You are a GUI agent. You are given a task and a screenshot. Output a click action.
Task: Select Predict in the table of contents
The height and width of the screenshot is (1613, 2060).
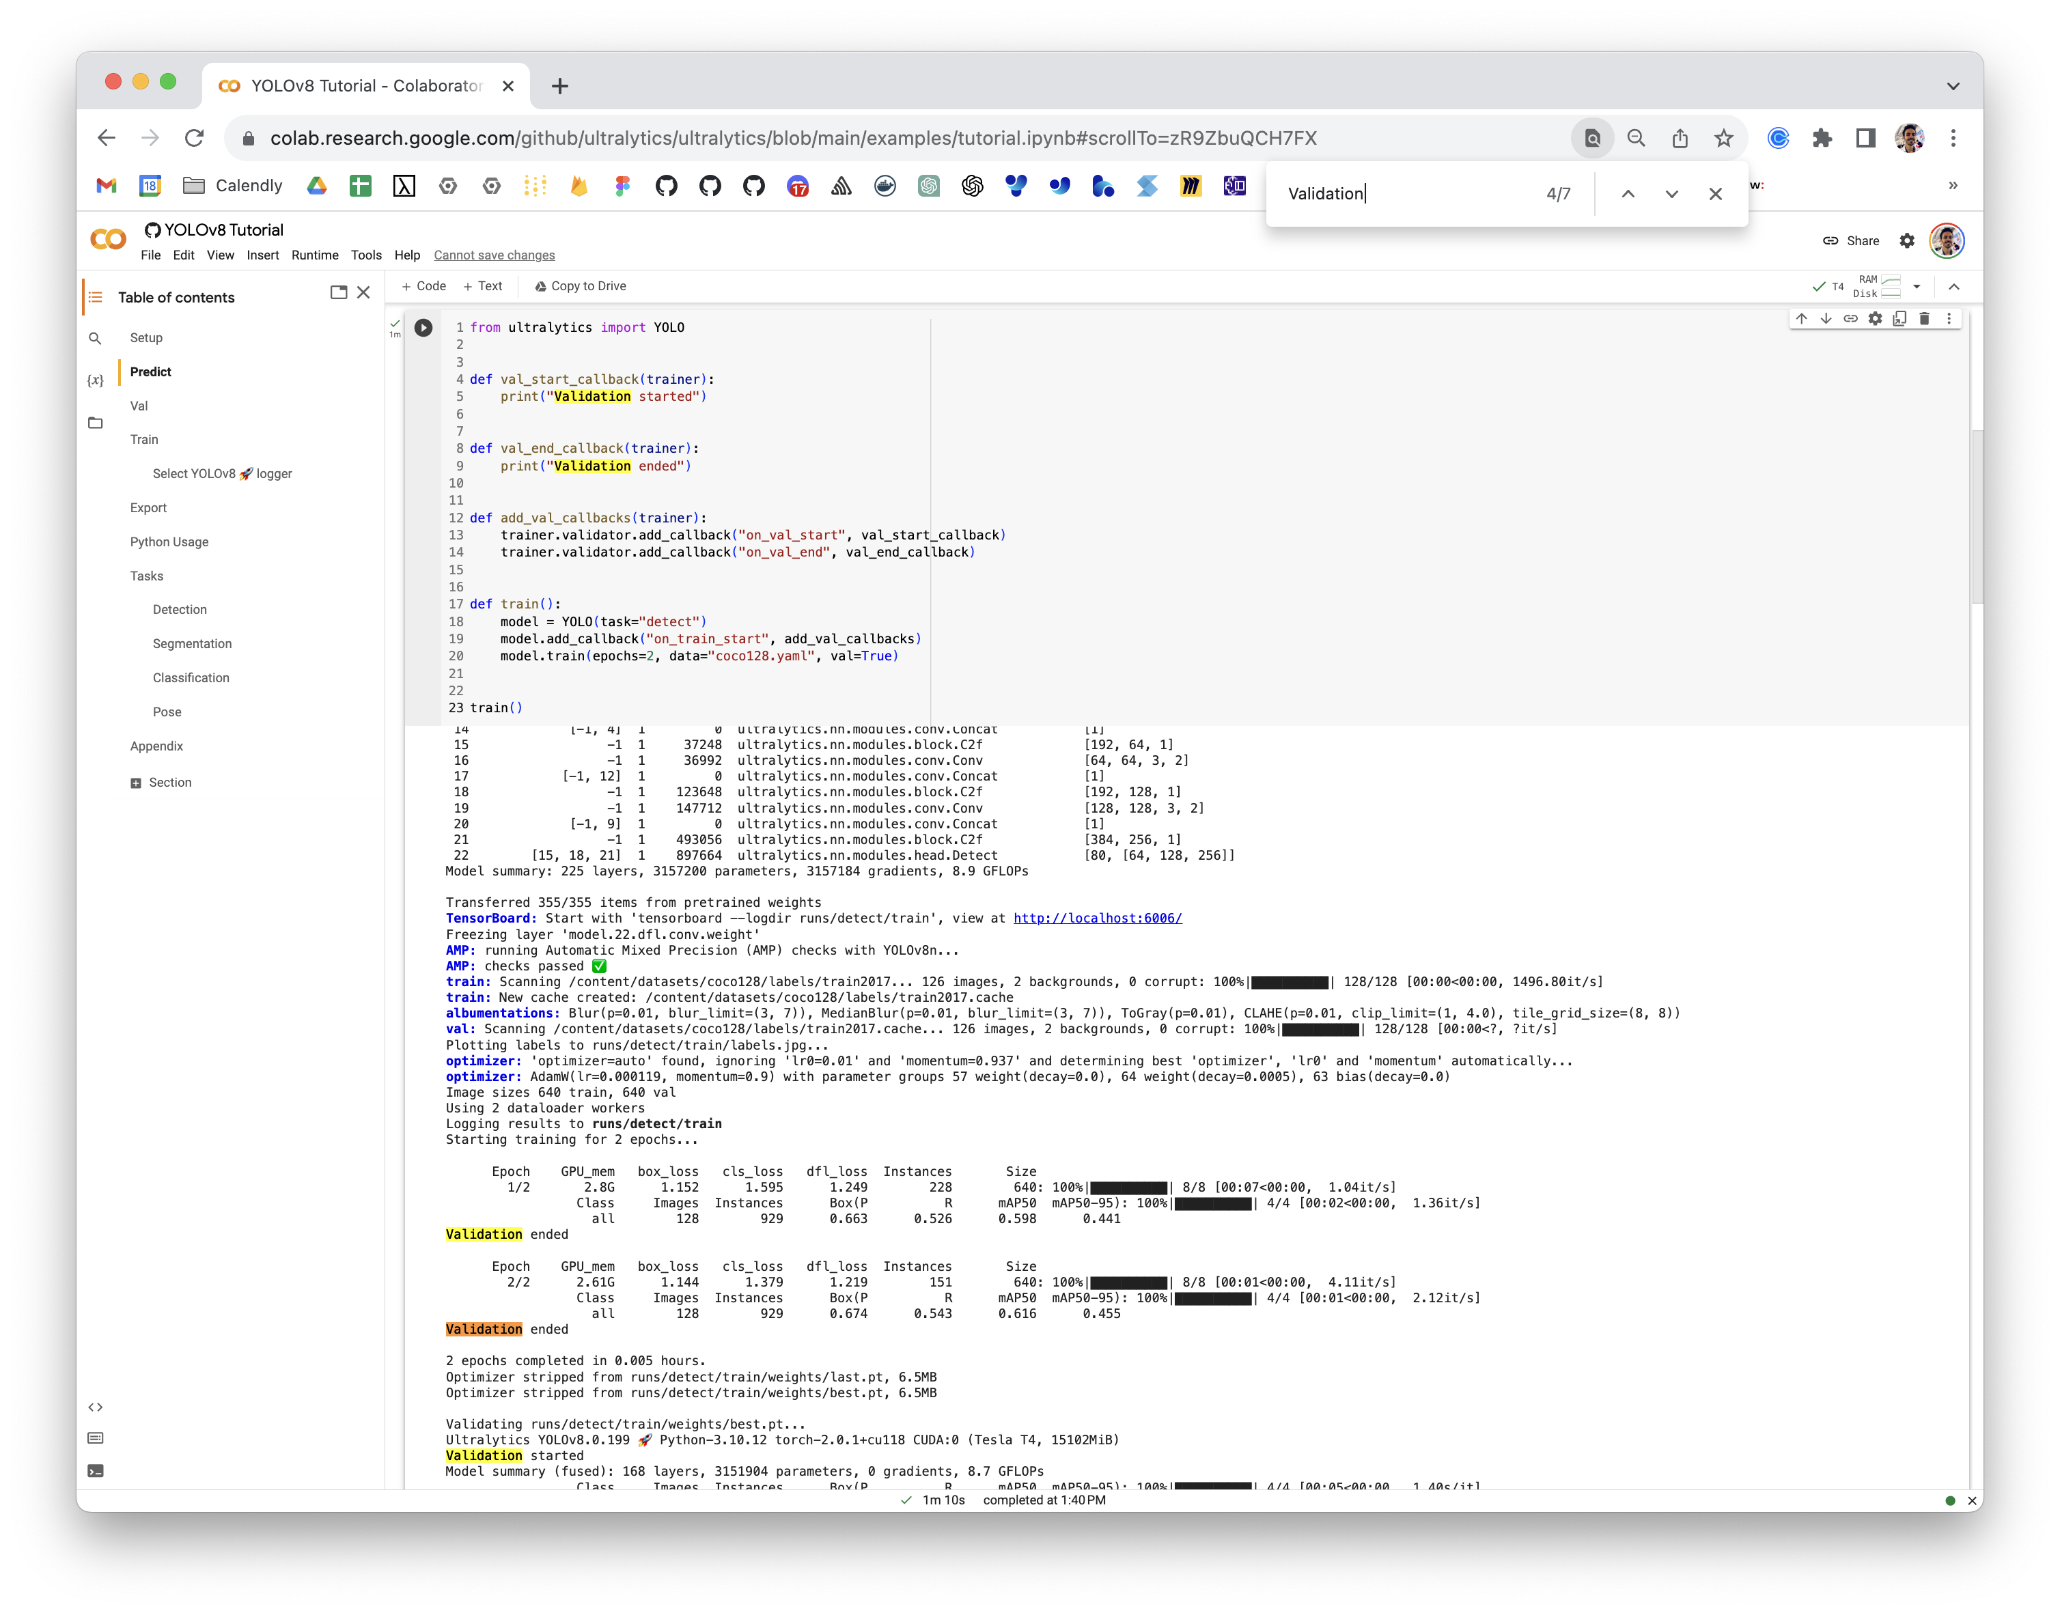[150, 371]
